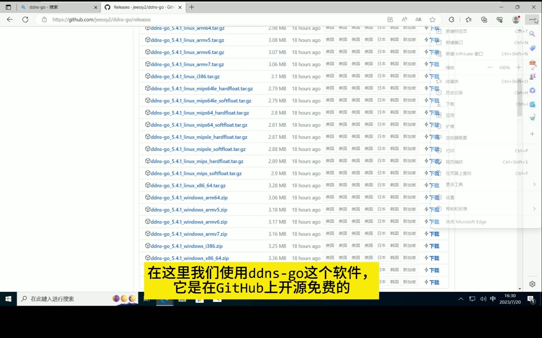Click the sidebar customize plus icon
542x338 pixels.
click(x=532, y=134)
